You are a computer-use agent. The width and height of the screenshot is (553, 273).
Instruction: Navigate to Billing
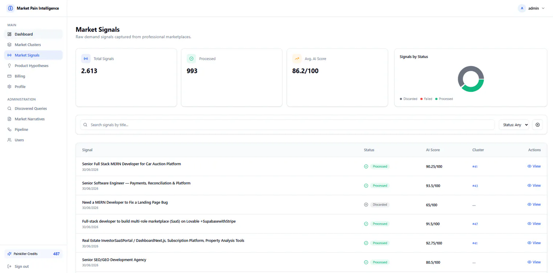point(33,76)
